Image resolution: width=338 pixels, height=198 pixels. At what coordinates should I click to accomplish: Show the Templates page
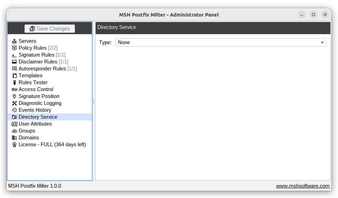30,76
